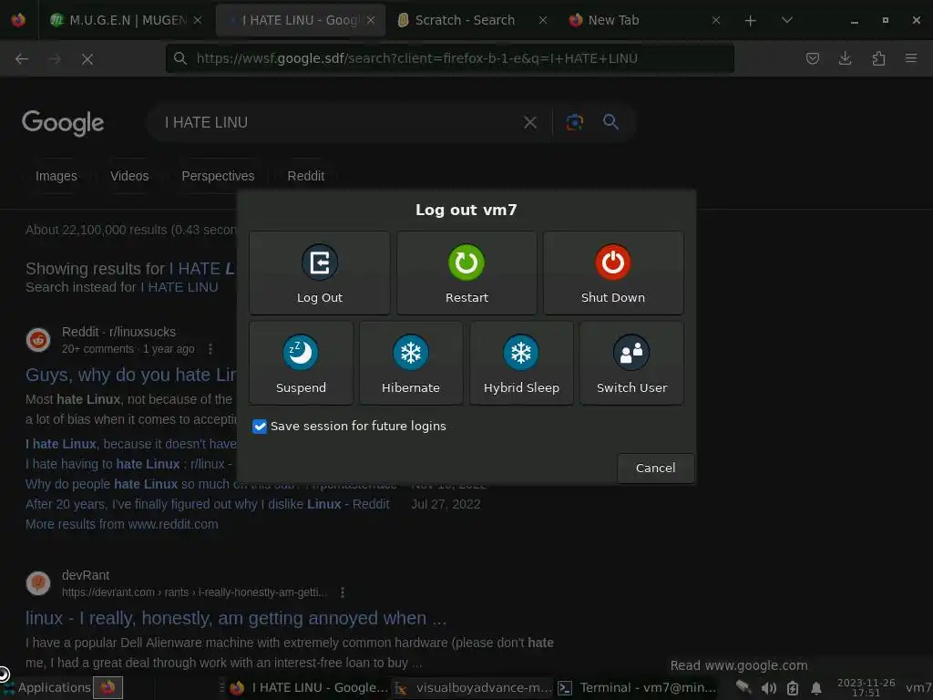The image size is (933, 700).
Task: Open the devRant result favicon
Action: pos(38,582)
